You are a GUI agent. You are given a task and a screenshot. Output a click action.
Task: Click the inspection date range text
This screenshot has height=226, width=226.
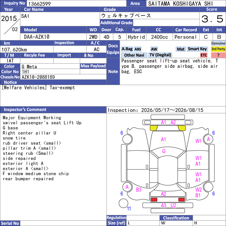(156, 110)
